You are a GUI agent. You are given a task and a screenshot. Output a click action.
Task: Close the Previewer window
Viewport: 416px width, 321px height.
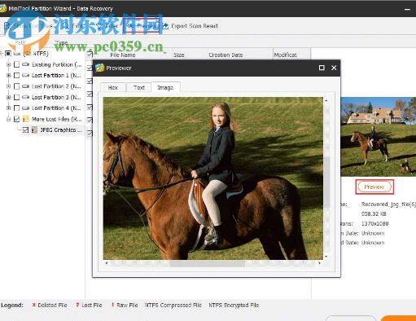(334, 68)
